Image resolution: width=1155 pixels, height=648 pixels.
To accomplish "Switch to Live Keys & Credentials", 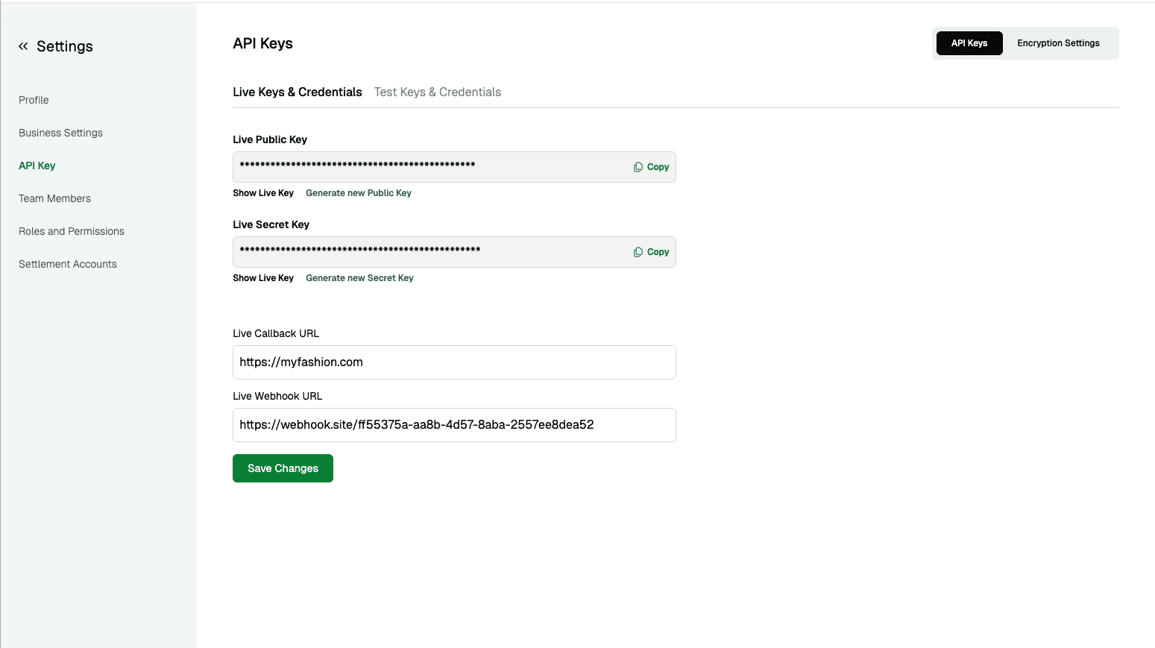I will (298, 92).
